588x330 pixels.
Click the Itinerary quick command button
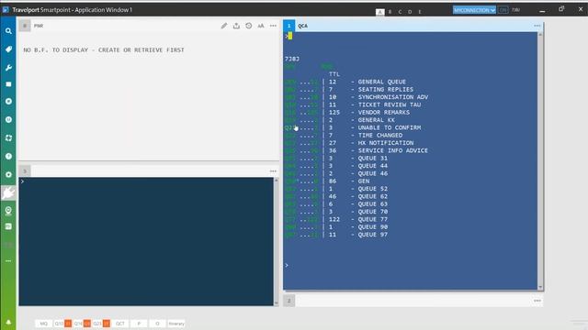coord(176,324)
